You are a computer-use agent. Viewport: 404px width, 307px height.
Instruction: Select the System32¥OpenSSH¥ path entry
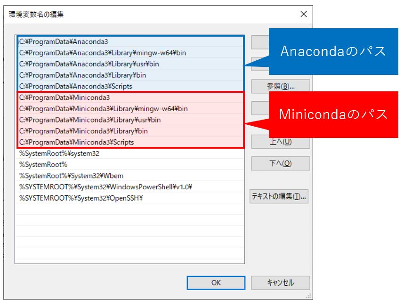[129, 198]
